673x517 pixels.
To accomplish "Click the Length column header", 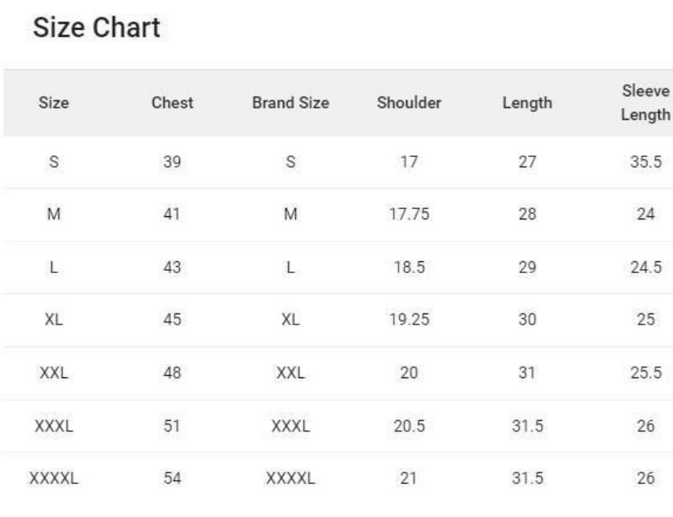I will (527, 103).
